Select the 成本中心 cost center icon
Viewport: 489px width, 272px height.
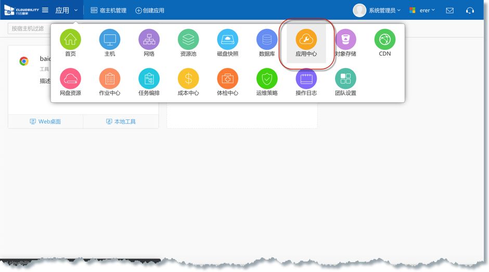(x=188, y=79)
